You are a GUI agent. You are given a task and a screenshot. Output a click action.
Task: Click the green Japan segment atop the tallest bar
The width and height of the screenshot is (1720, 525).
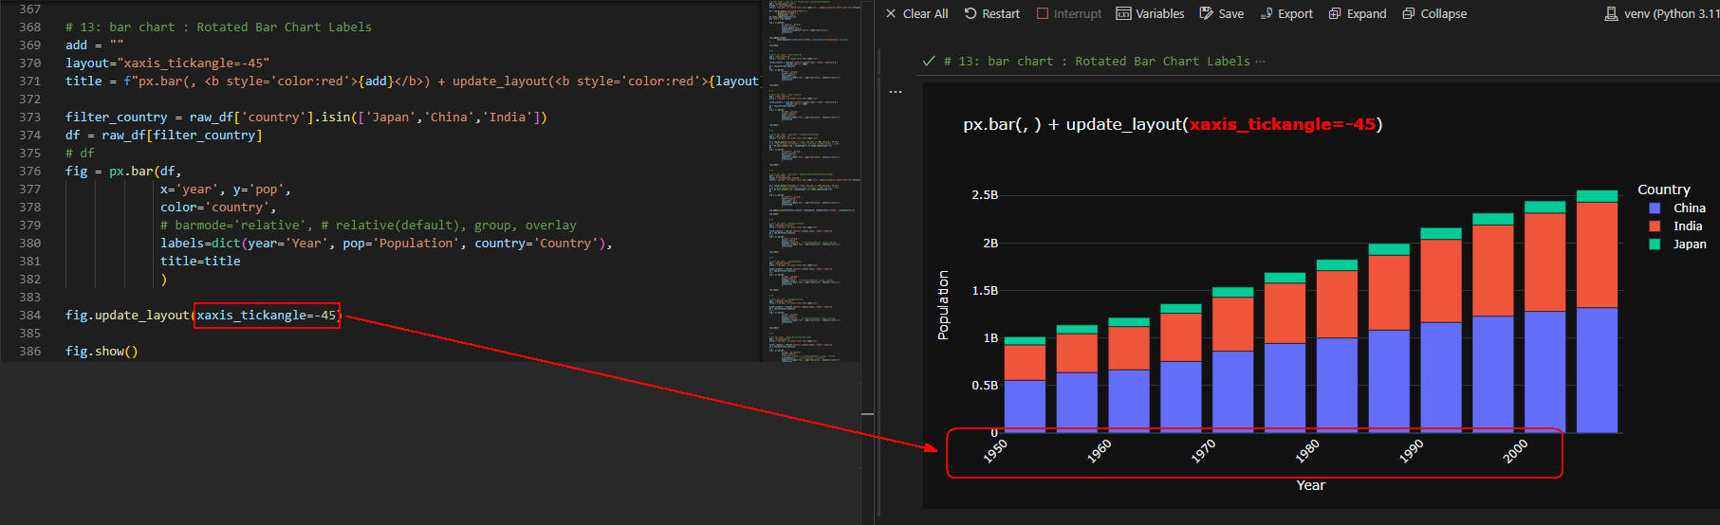(1597, 196)
